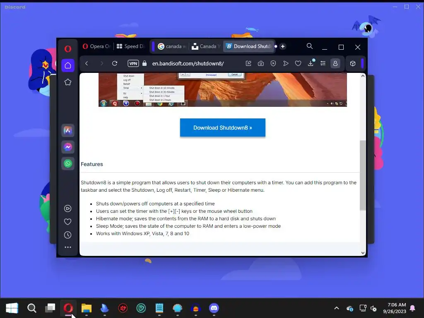Screen dimensions: 424x318
Task: Open a new tab with plus button
Action: point(283,46)
